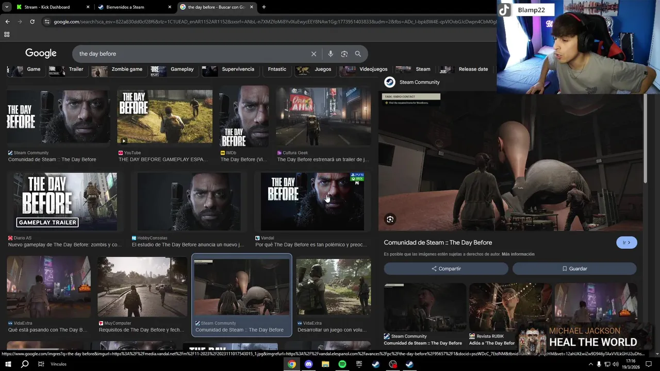
Task: Switch to Bienvenidos a Steam tab
Action: pyautogui.click(x=135, y=7)
